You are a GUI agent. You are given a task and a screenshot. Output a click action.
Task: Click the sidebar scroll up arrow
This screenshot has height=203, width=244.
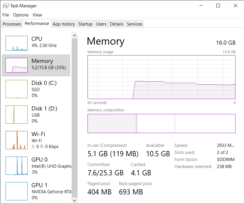tap(74, 36)
